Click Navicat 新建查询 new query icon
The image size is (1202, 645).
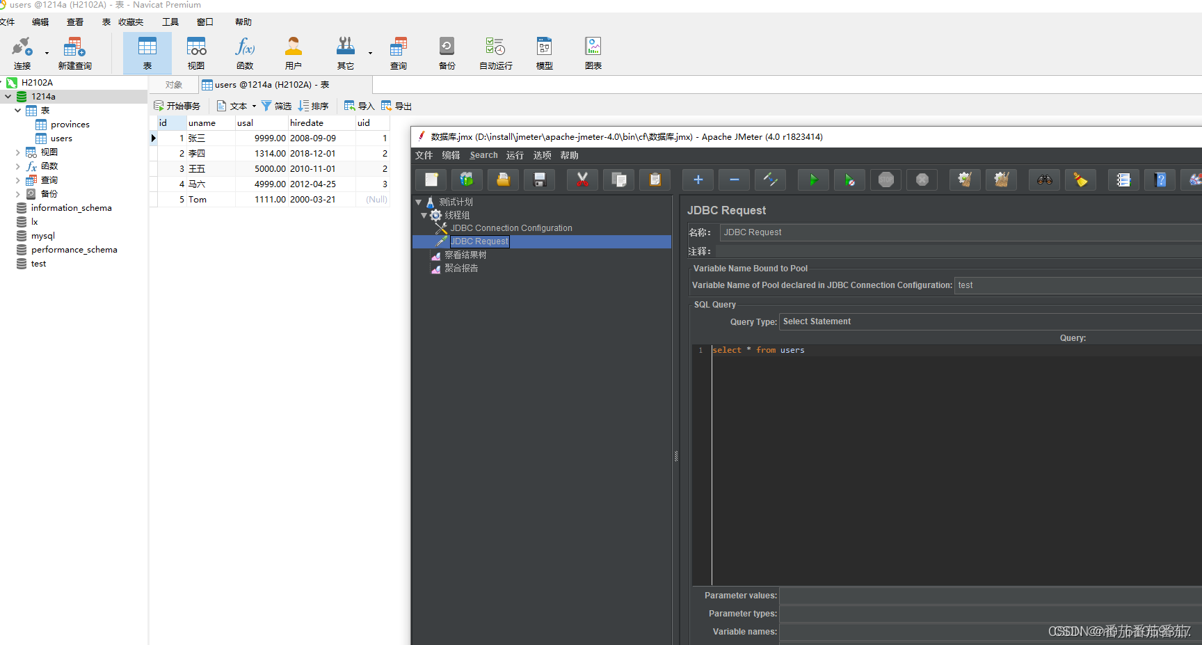coord(74,53)
